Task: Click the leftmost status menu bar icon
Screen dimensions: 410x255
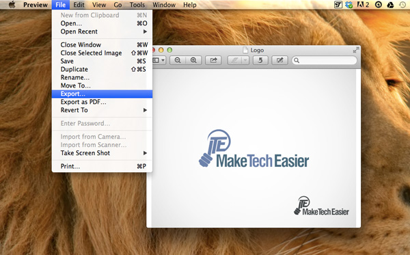Action: 338,5
